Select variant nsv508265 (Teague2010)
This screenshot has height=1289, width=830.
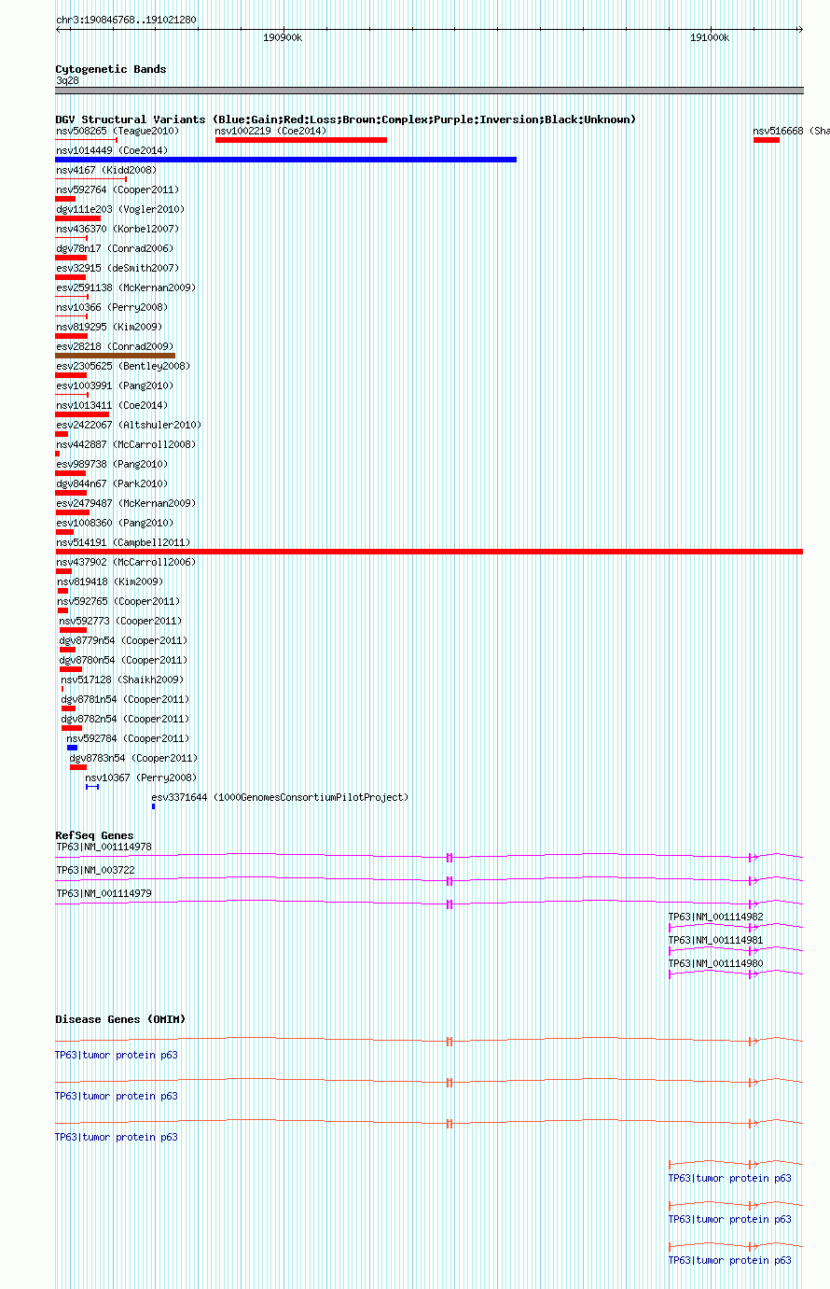pos(117,132)
